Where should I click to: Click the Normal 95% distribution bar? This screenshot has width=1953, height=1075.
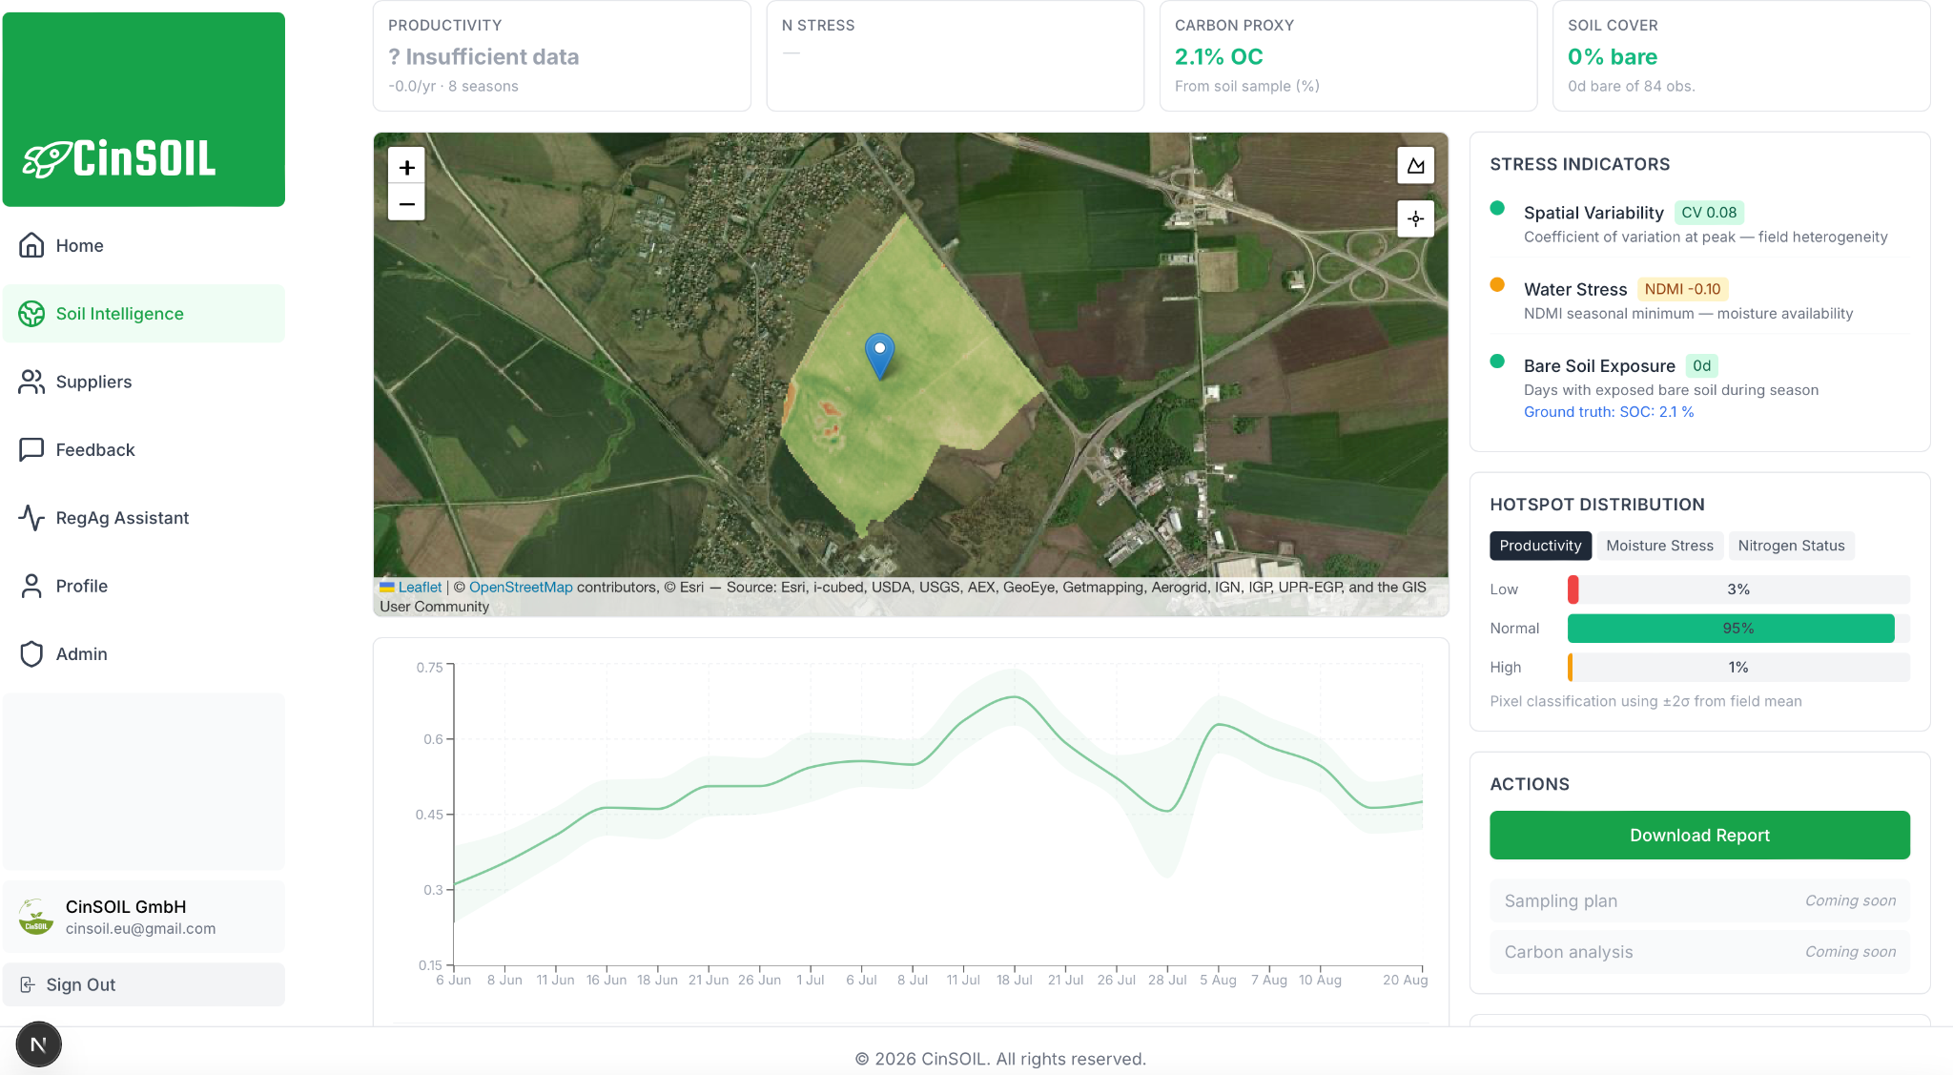[x=1731, y=629]
